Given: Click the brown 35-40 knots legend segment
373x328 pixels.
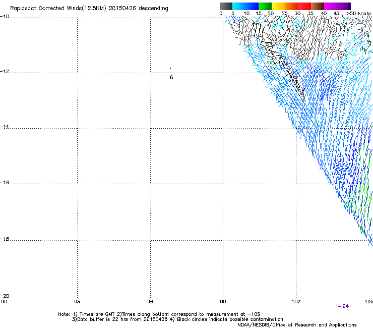Looking at the screenshot, I should [318, 6].
